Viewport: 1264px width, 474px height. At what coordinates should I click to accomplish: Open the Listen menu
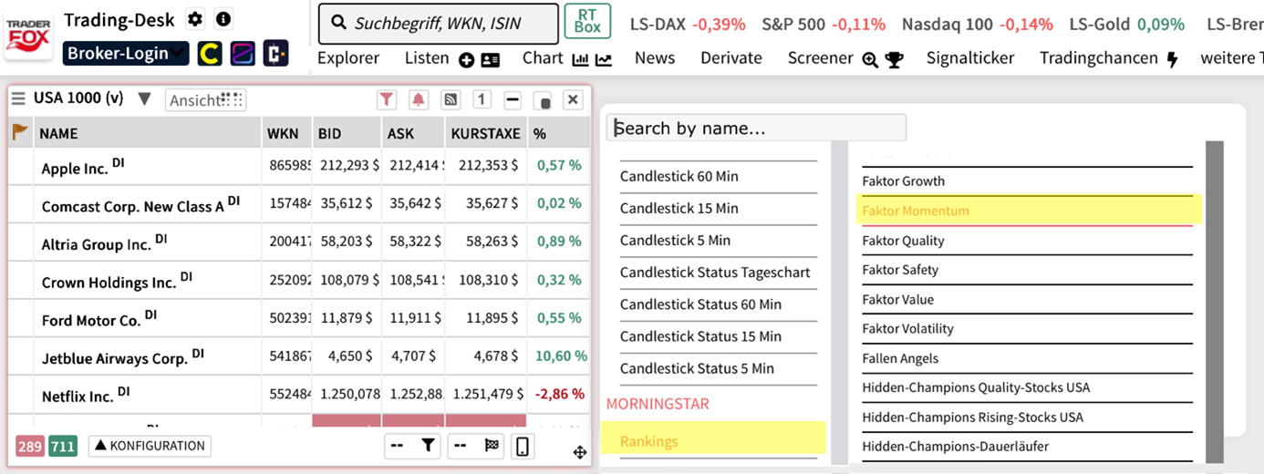(x=427, y=58)
